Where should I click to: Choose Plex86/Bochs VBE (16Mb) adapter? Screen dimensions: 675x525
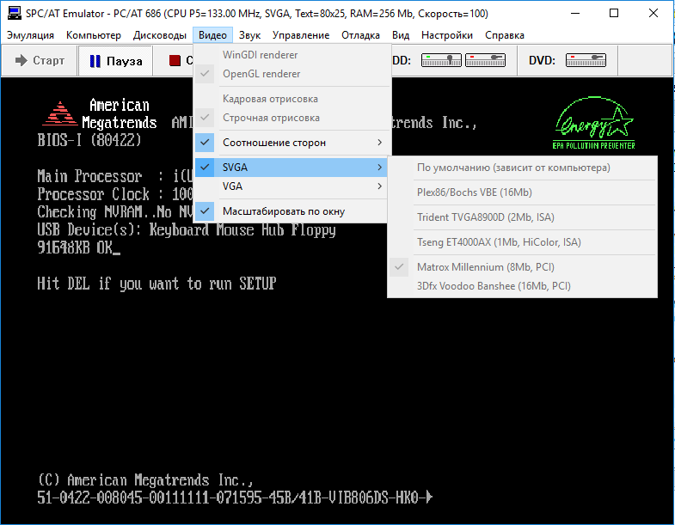522,192
